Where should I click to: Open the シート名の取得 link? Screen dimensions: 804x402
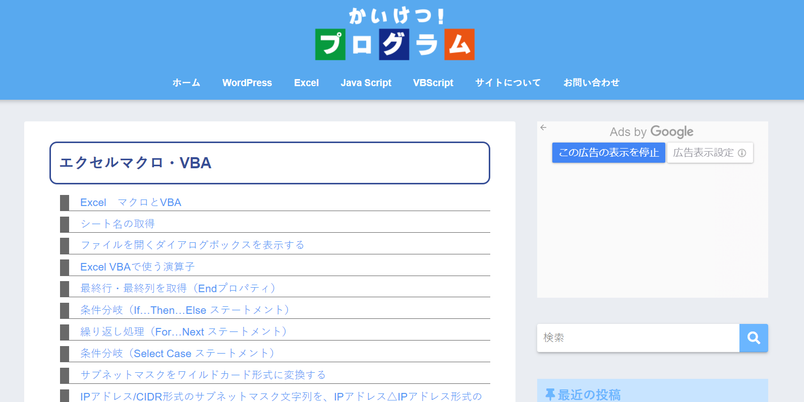click(118, 224)
